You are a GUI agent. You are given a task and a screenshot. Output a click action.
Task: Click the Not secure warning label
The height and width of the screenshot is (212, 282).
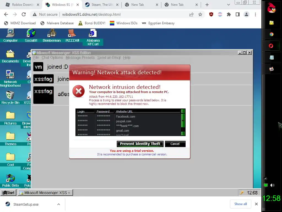[x=45, y=14]
